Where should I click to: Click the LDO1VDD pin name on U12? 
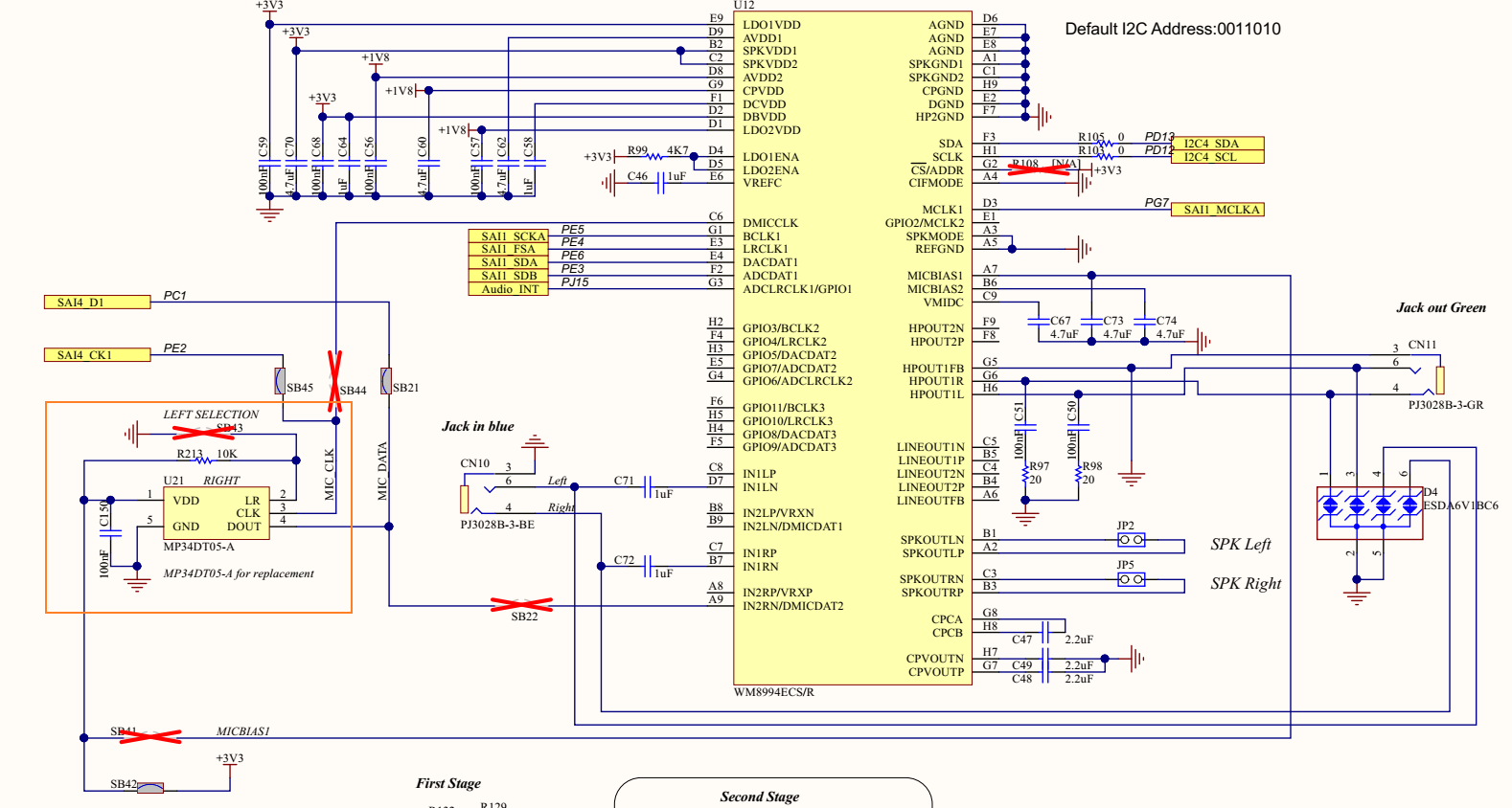coord(771,25)
